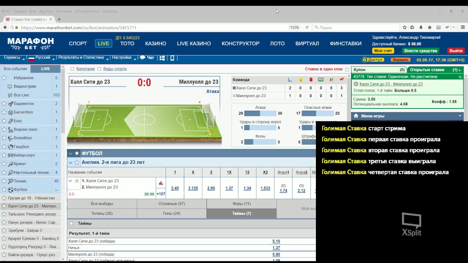Open the Русский language dropdown

(x=42, y=58)
